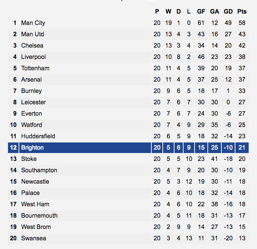Click the W wins column header
The width and height of the screenshot is (257, 249).
click(168, 11)
